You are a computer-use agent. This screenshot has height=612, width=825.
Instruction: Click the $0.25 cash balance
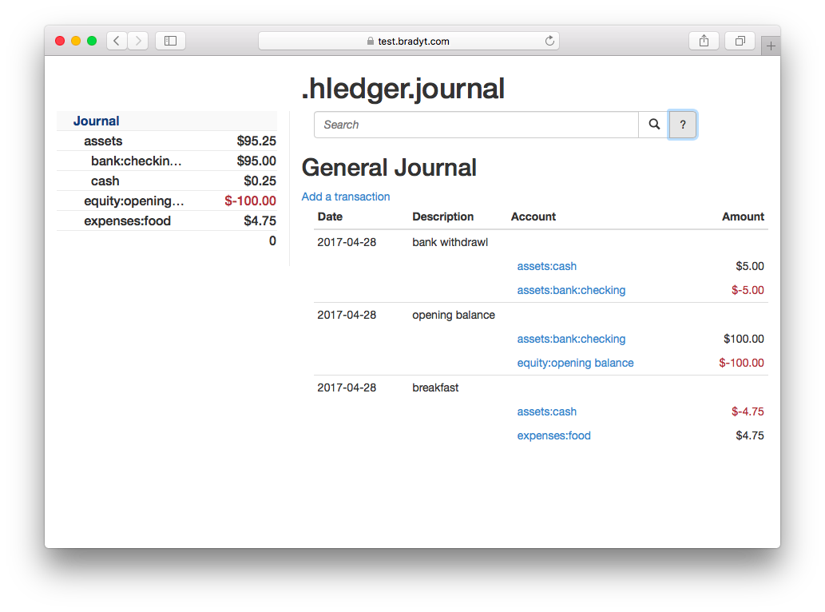click(x=260, y=181)
